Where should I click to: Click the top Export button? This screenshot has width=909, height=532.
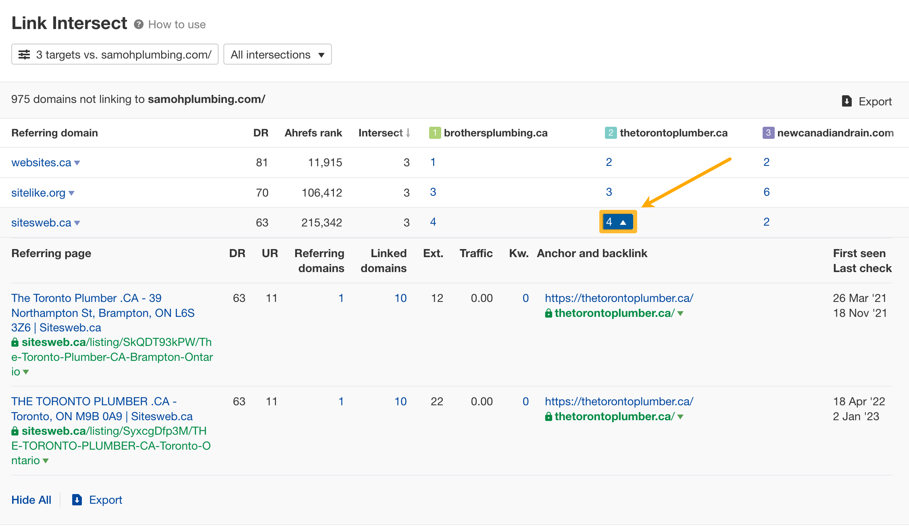pos(867,101)
